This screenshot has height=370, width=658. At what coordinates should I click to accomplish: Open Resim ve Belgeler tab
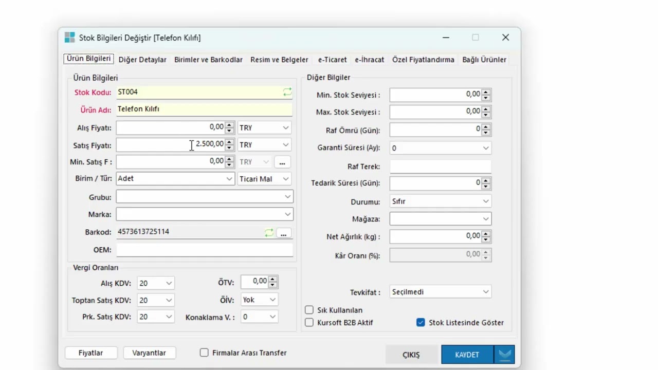[279, 60]
